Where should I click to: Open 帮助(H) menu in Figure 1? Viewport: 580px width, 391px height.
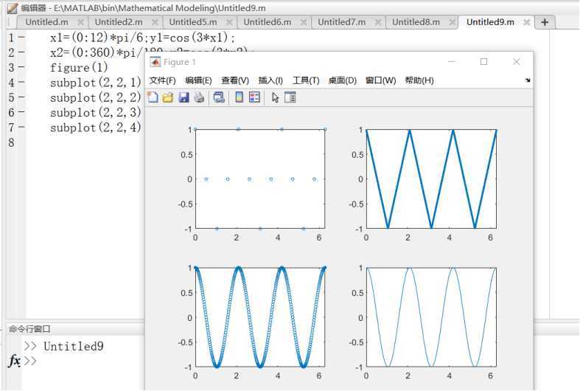[419, 80]
